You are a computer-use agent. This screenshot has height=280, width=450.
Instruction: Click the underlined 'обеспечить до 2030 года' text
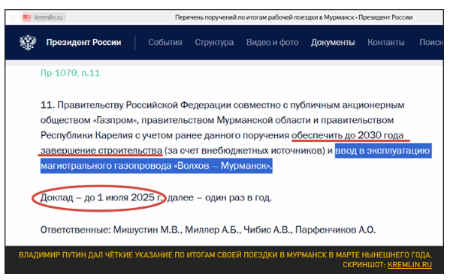348,135
